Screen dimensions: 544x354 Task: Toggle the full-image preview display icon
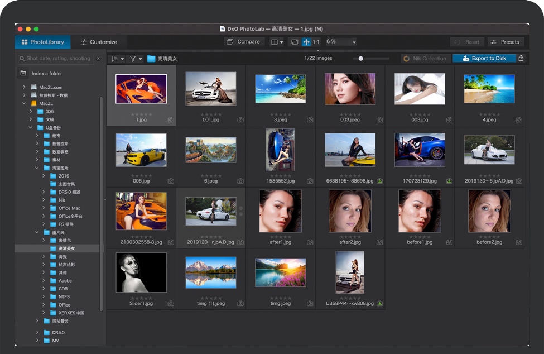pyautogui.click(x=294, y=41)
